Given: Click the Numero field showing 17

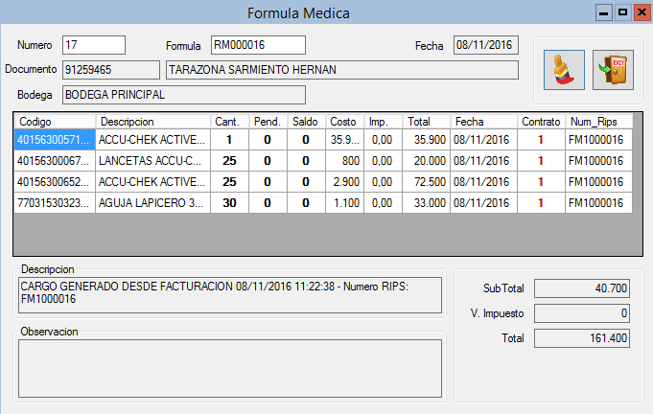Looking at the screenshot, I should (93, 45).
